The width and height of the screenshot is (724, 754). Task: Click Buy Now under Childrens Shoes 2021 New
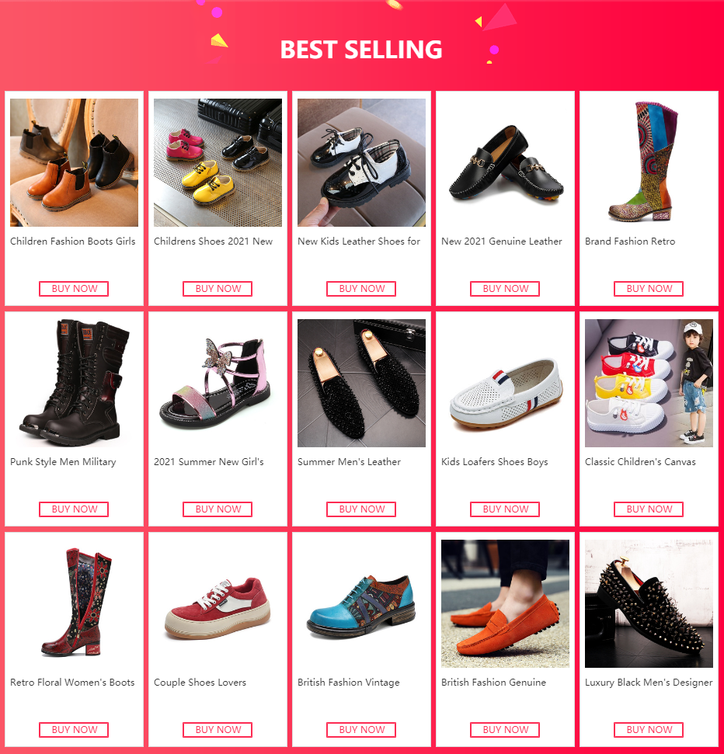click(x=218, y=289)
